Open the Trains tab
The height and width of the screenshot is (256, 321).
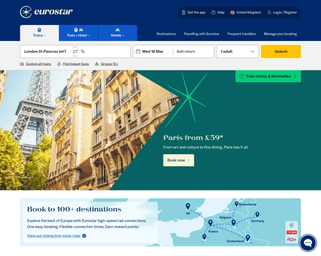[x=39, y=33]
